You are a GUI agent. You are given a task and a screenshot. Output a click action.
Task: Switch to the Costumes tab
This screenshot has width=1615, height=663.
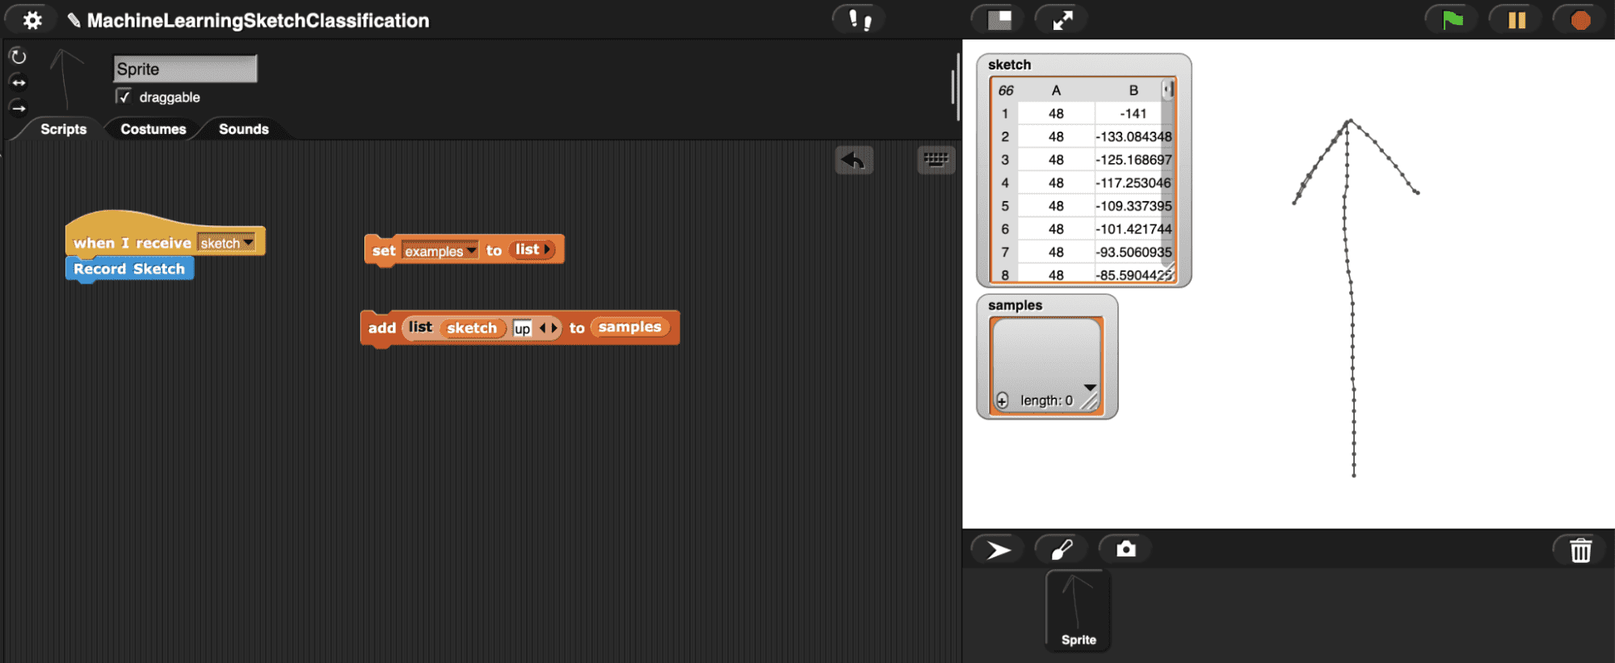(153, 129)
